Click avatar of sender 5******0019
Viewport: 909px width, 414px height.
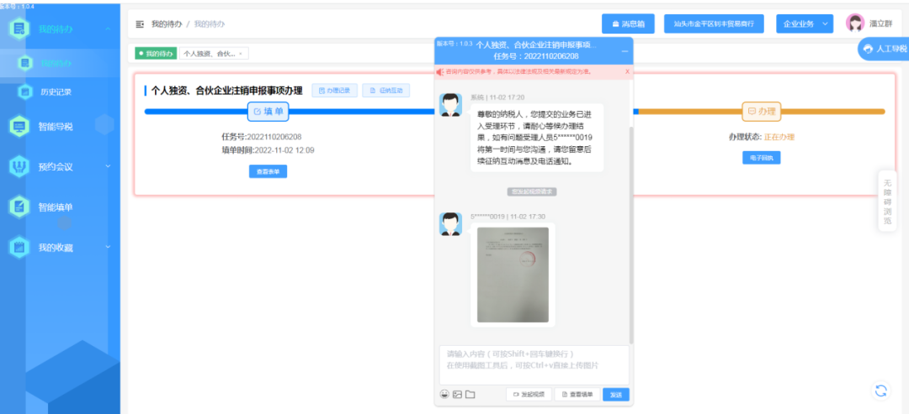(450, 223)
